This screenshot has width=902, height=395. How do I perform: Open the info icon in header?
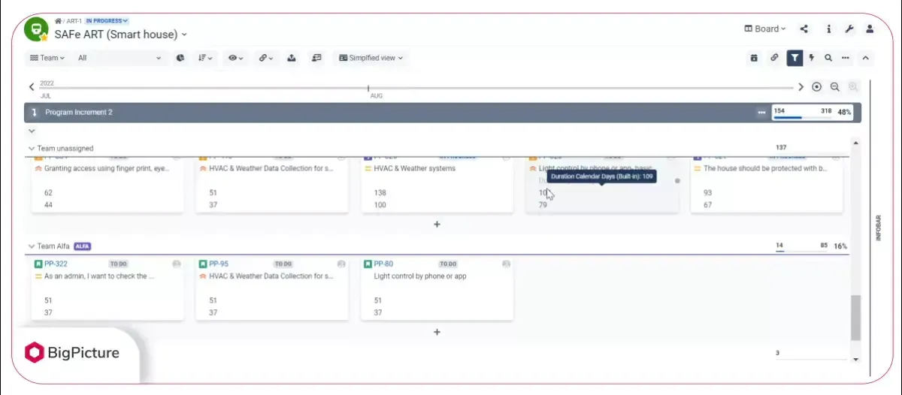(x=828, y=29)
